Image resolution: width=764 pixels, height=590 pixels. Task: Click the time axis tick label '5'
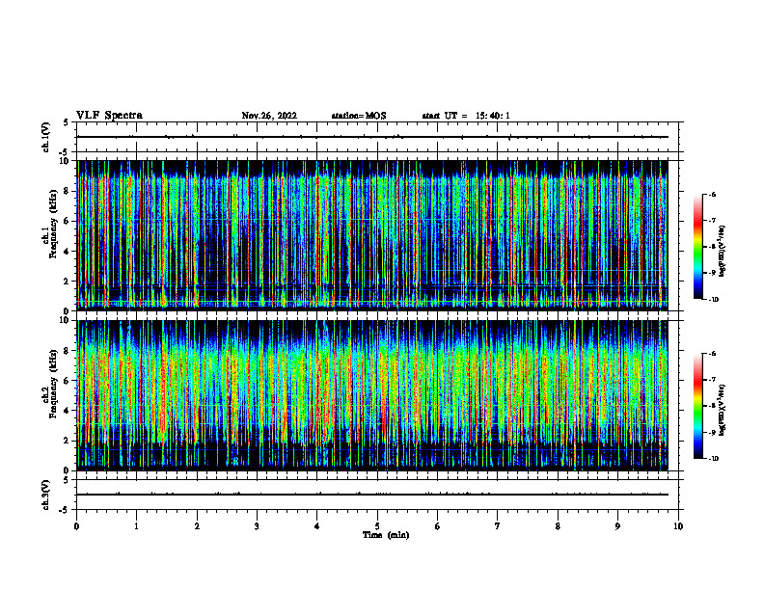click(377, 526)
